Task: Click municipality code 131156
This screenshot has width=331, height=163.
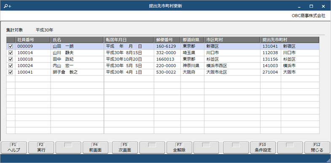Action: tap(271, 59)
